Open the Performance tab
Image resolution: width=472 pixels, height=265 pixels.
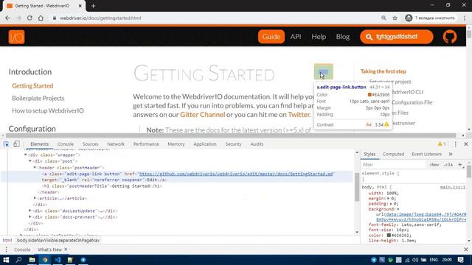(x=146, y=144)
